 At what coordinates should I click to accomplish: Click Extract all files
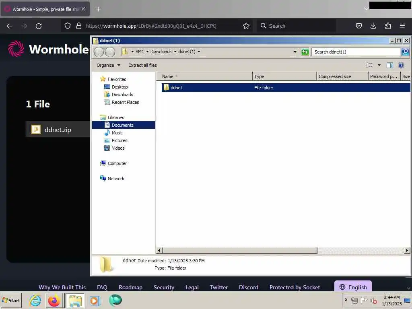click(142, 65)
